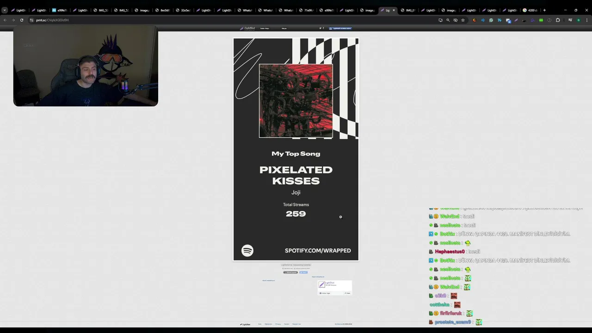Focus the prnt.sc address bar
The width and height of the screenshot is (592, 333).
231,20
